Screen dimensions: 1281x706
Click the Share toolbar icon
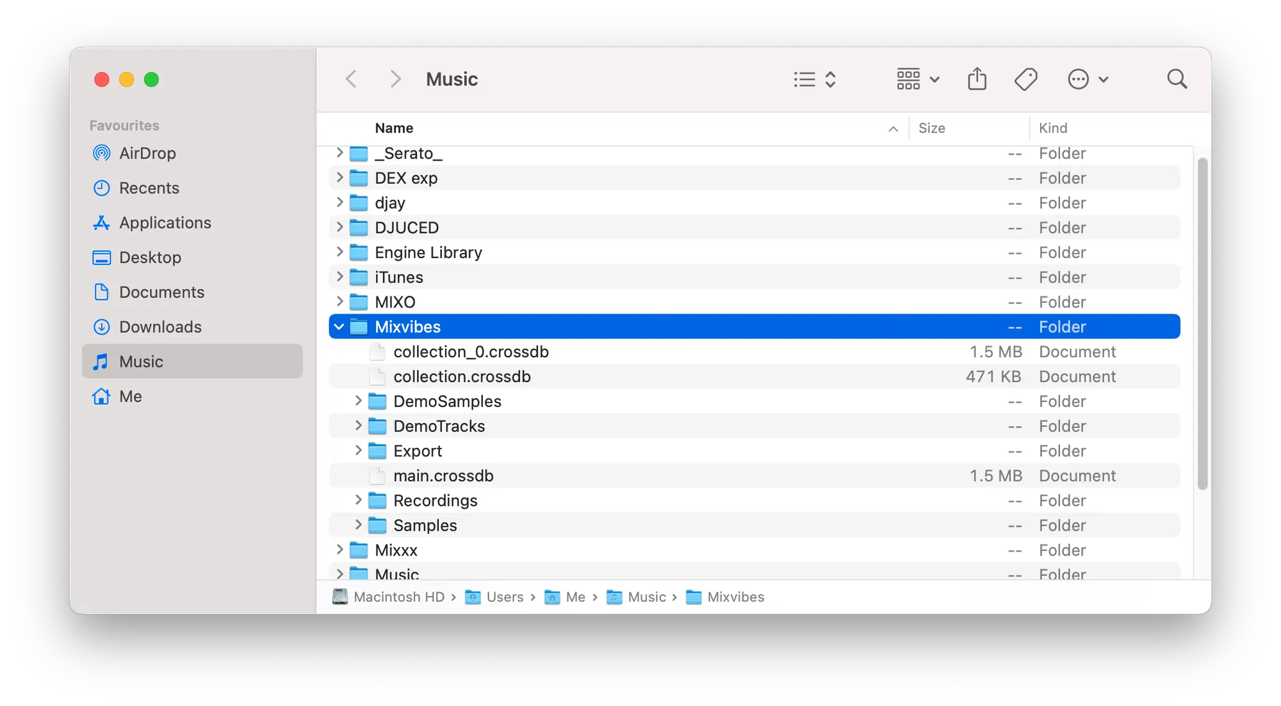point(977,79)
